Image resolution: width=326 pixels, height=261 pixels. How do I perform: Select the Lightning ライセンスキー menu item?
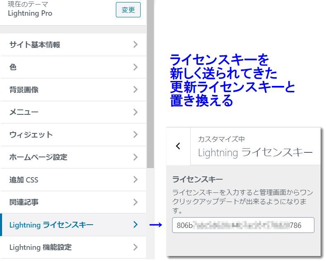73,225
